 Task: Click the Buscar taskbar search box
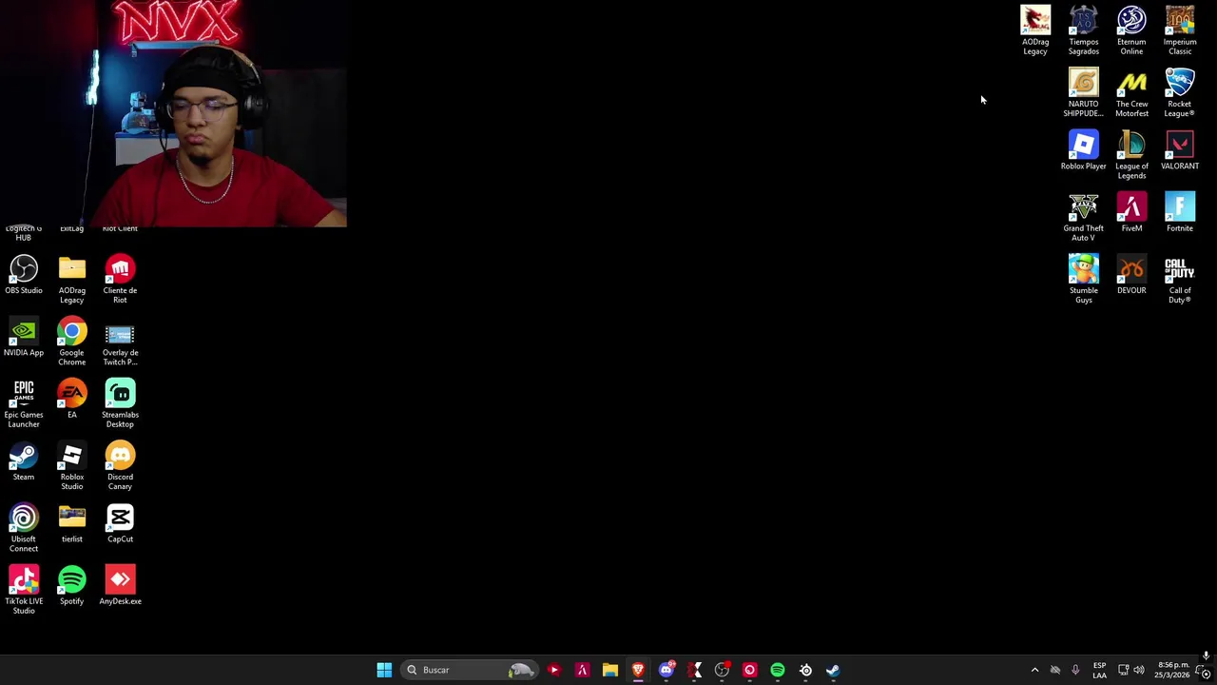(469, 670)
